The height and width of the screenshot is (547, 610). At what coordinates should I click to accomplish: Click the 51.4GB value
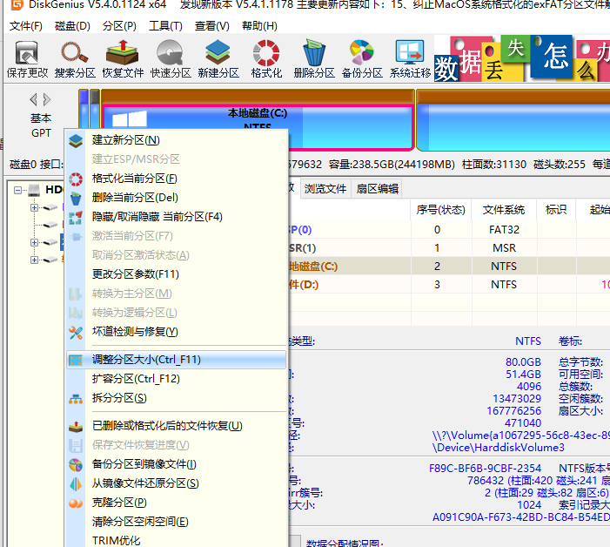pos(523,375)
